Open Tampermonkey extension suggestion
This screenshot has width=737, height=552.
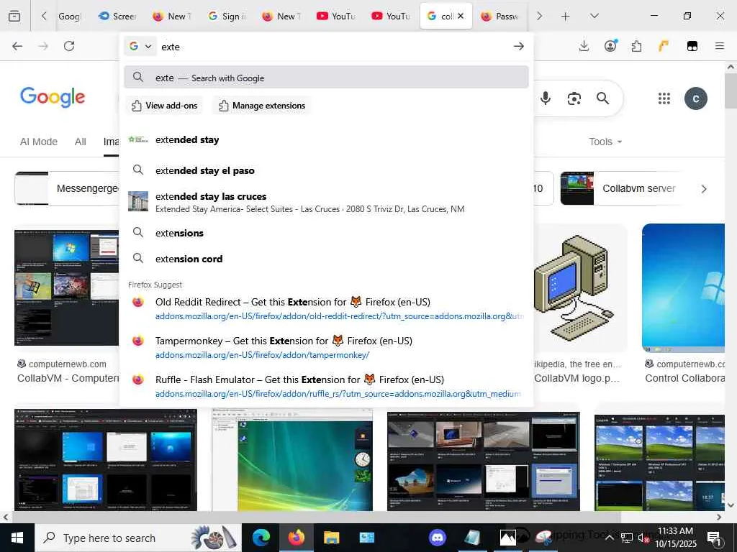326,347
